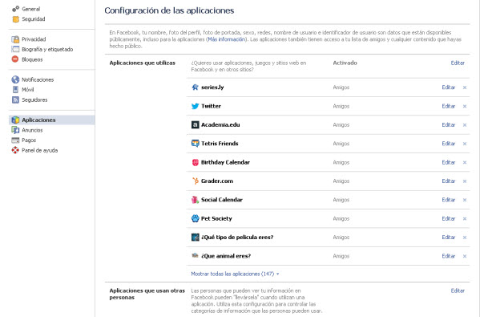The width and height of the screenshot is (480, 317).
Task: Click the Pet Society paw icon
Action: (195, 218)
